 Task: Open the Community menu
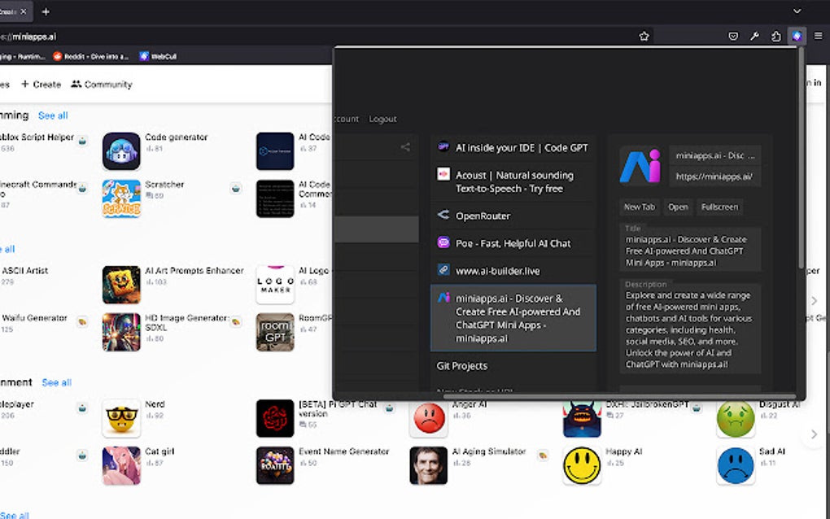tap(101, 84)
